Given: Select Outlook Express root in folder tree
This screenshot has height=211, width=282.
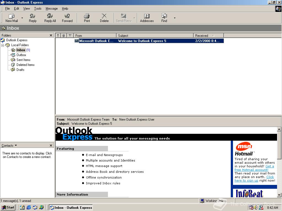Looking at the screenshot, I should click(x=17, y=40).
